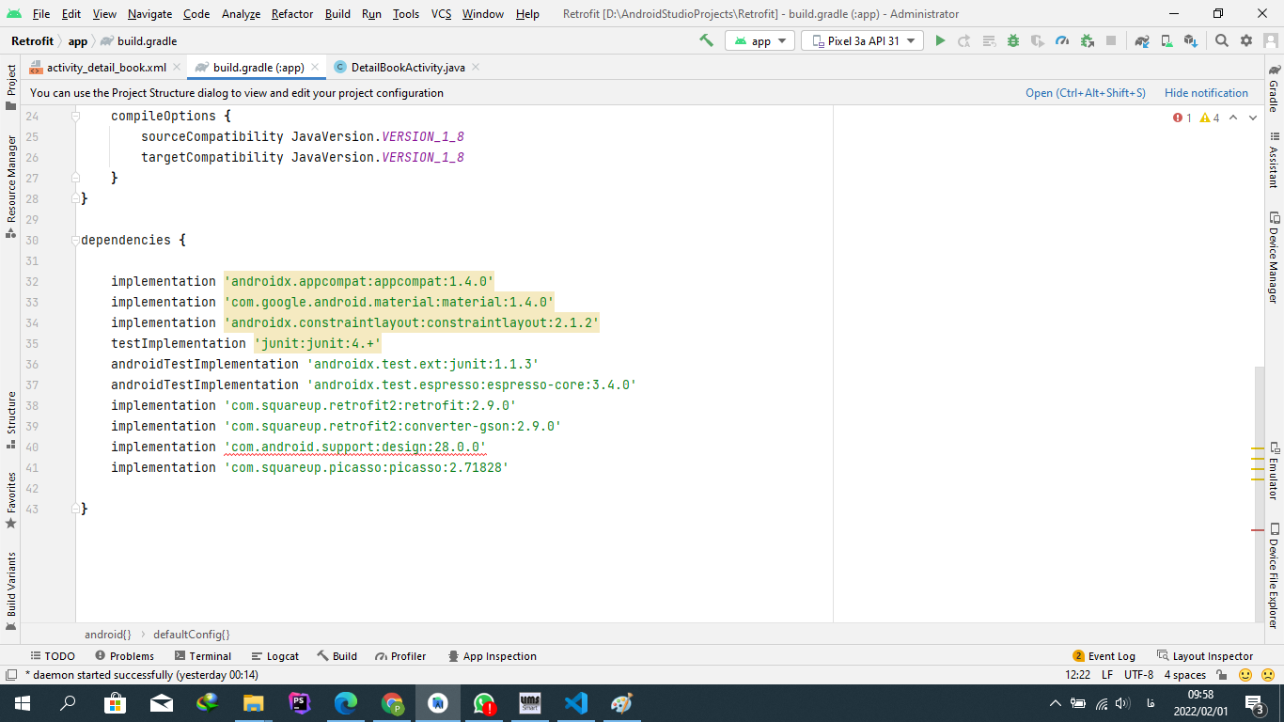
Task: Open WhatsApp from the taskbar
Action: (484, 703)
